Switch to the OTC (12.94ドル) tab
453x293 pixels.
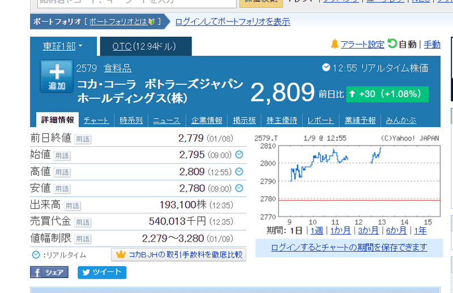tap(146, 46)
